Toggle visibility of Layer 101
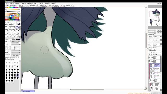 coord(151,68)
